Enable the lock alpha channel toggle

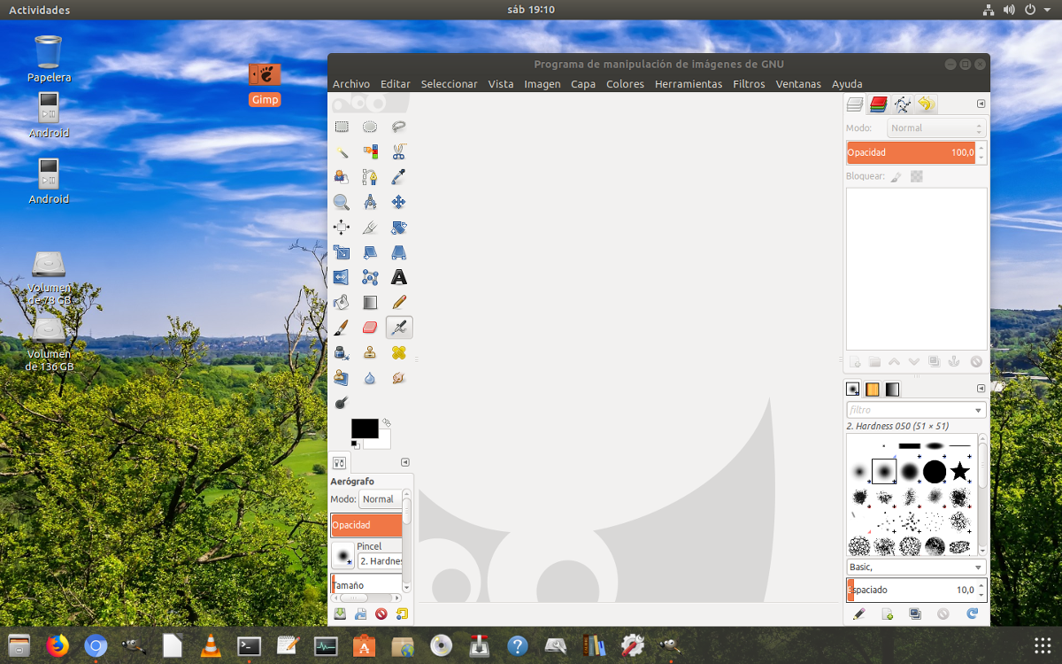pyautogui.click(x=917, y=175)
